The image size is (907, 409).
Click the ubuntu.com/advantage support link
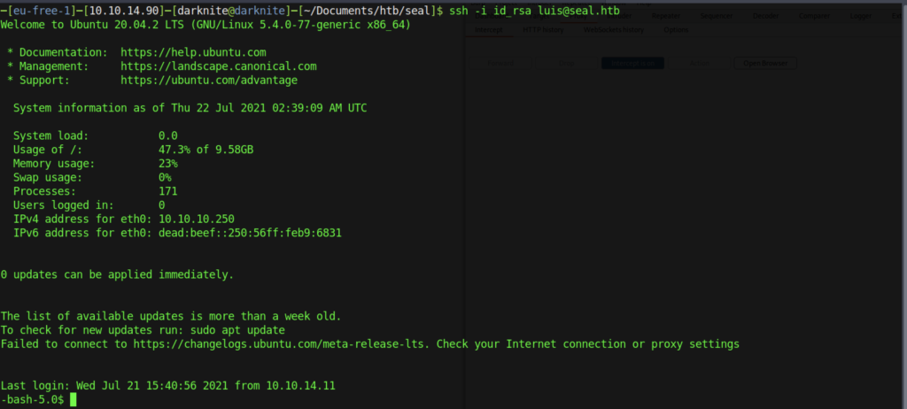tap(209, 80)
